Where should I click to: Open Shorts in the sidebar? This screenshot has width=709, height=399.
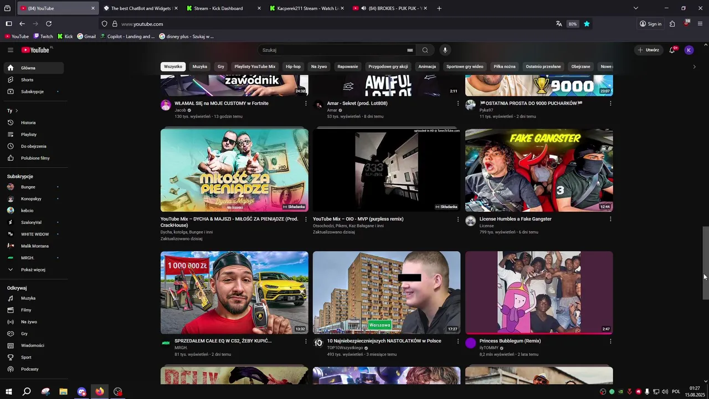[33, 80]
